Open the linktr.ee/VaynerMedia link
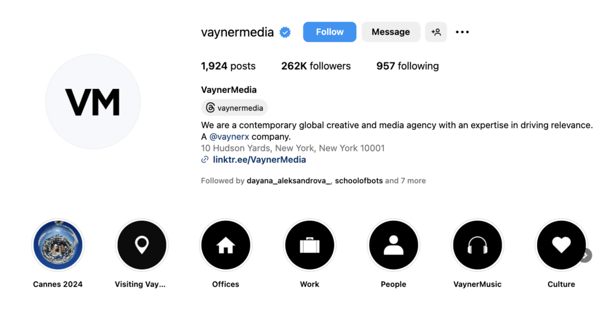 point(259,160)
